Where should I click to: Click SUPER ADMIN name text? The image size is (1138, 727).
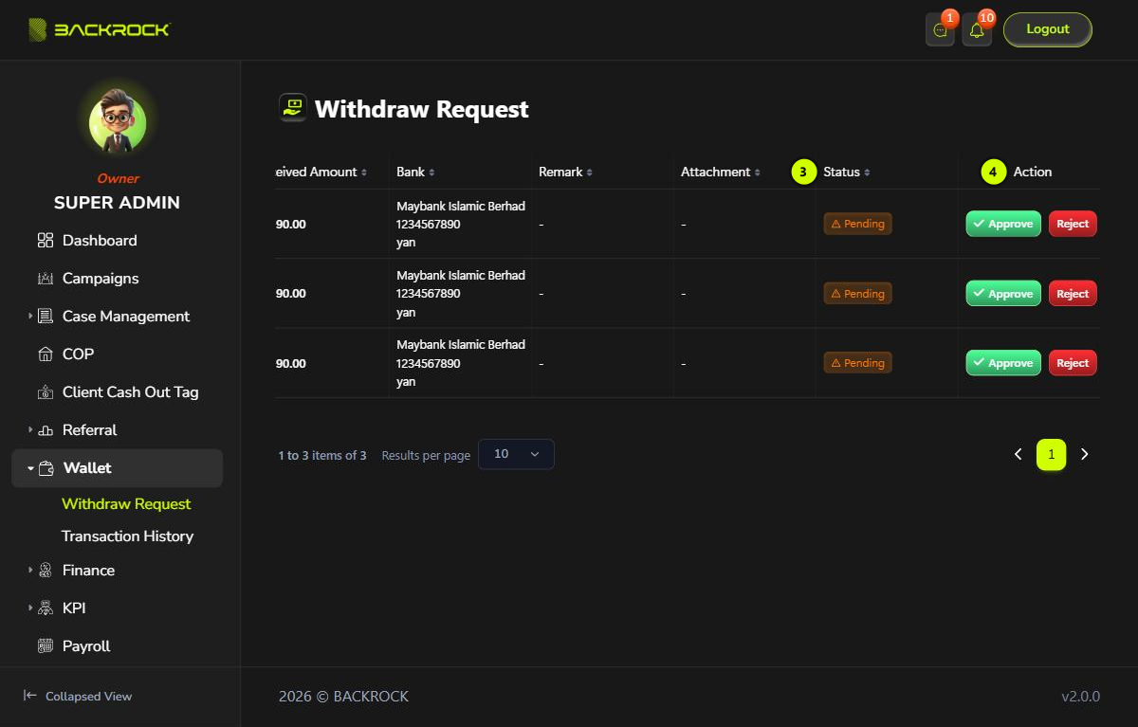coord(117,203)
